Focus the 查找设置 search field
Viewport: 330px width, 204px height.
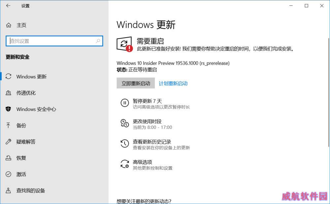(x=54, y=41)
